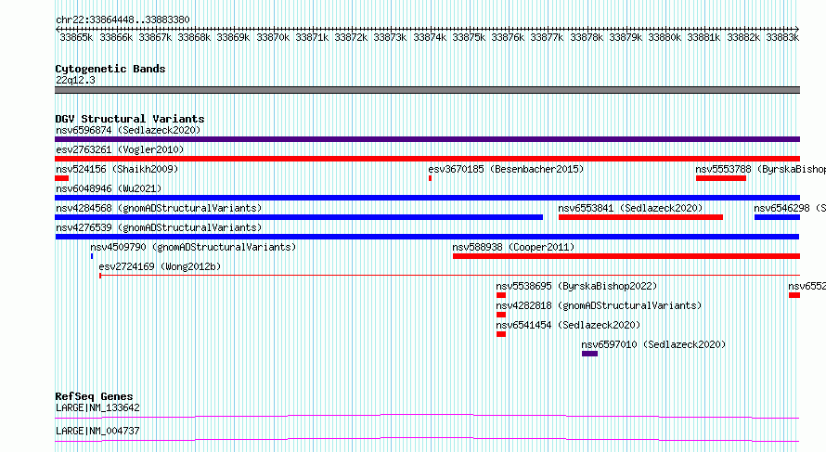Click the small nsv524156 (Shaikh2009) variant bar
This screenshot has width=826, height=452.
[61, 178]
